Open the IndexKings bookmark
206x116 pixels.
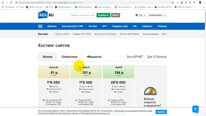144,7
